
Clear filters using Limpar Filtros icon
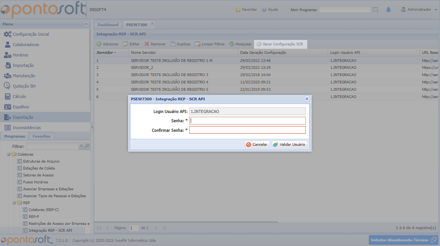coord(197,44)
